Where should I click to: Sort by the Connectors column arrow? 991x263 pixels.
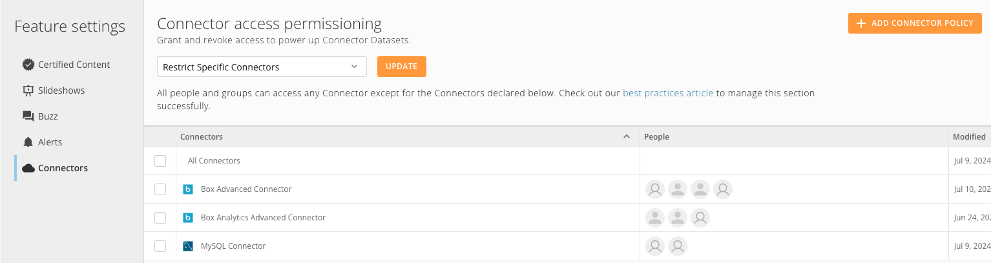626,137
